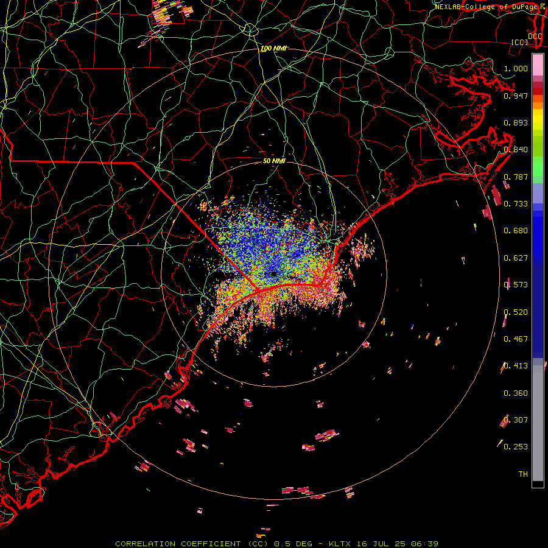548x548 pixels.
Task: Select the 0.840 scale value
Action: coord(516,150)
